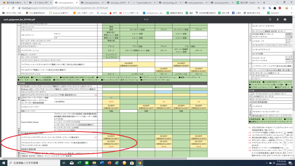Image resolution: width=295 pixels, height=166 pixels.
Task: Print the PDF document
Action: pyautogui.click(x=285, y=20)
